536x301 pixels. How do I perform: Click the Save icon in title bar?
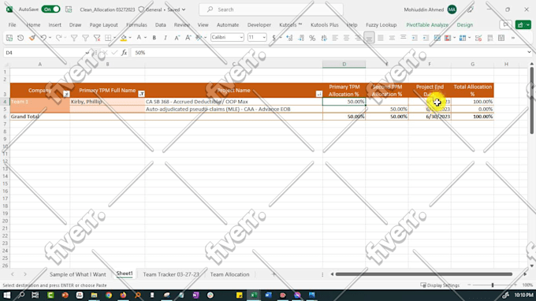[x=69, y=9]
